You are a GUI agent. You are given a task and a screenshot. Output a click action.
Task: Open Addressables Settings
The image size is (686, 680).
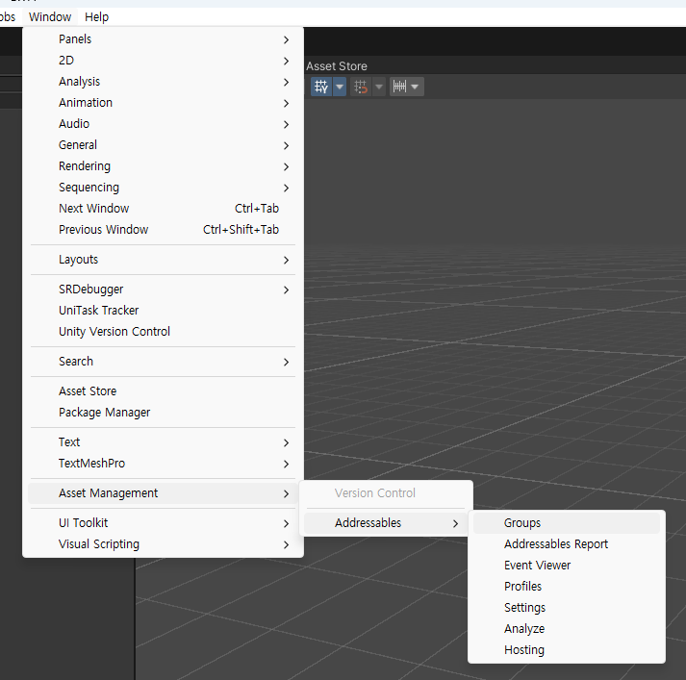click(567, 608)
